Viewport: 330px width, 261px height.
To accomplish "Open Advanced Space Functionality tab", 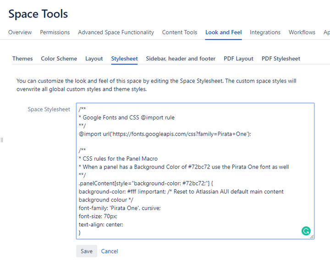I will pos(116,33).
